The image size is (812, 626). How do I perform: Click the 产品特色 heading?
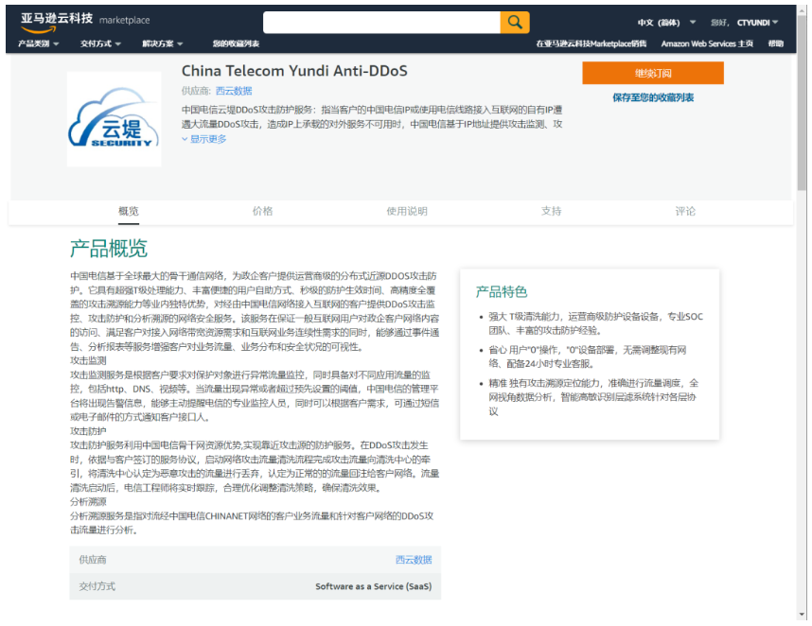coord(502,292)
